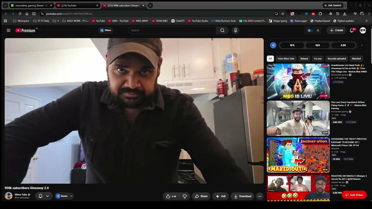Viewport: 372px width, 209px height.
Task: Close the munnabhai_gaming Stream tab
Action: (x=51, y=6)
